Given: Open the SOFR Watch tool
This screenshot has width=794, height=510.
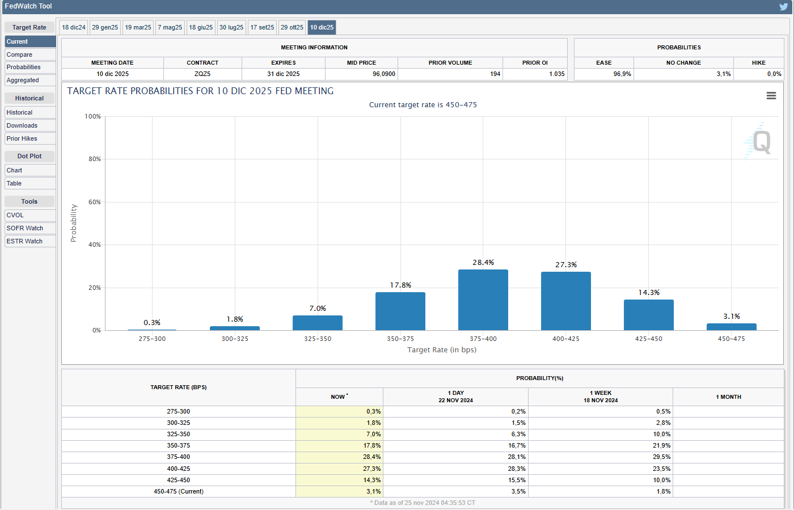Looking at the screenshot, I should pos(30,228).
